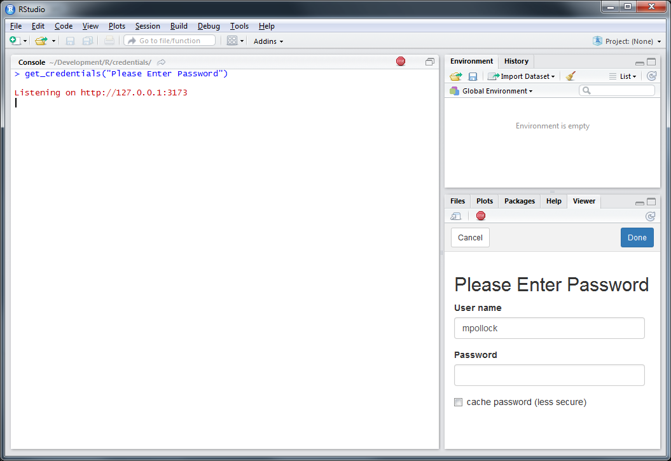
Task: Expand the recent files dropdown arrow
Action: (x=53, y=41)
